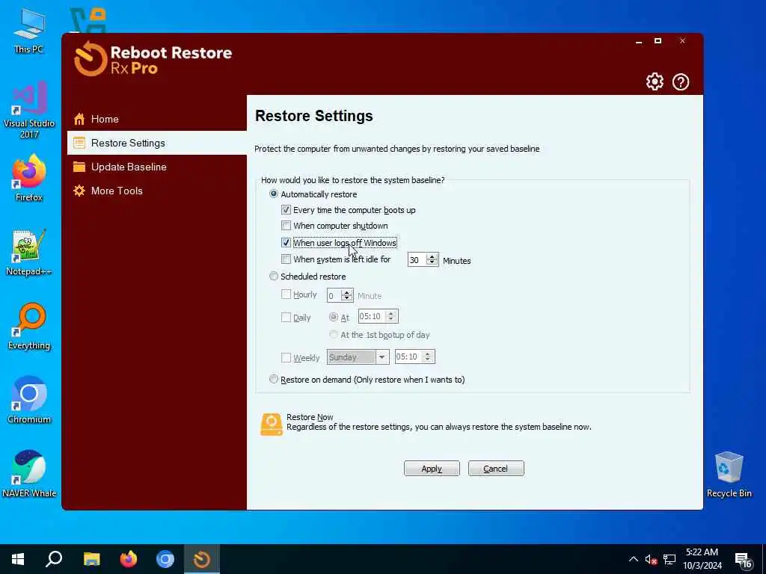The height and width of the screenshot is (574, 766).
Task: Select Restore Settings in the sidebar
Action: coord(156,143)
